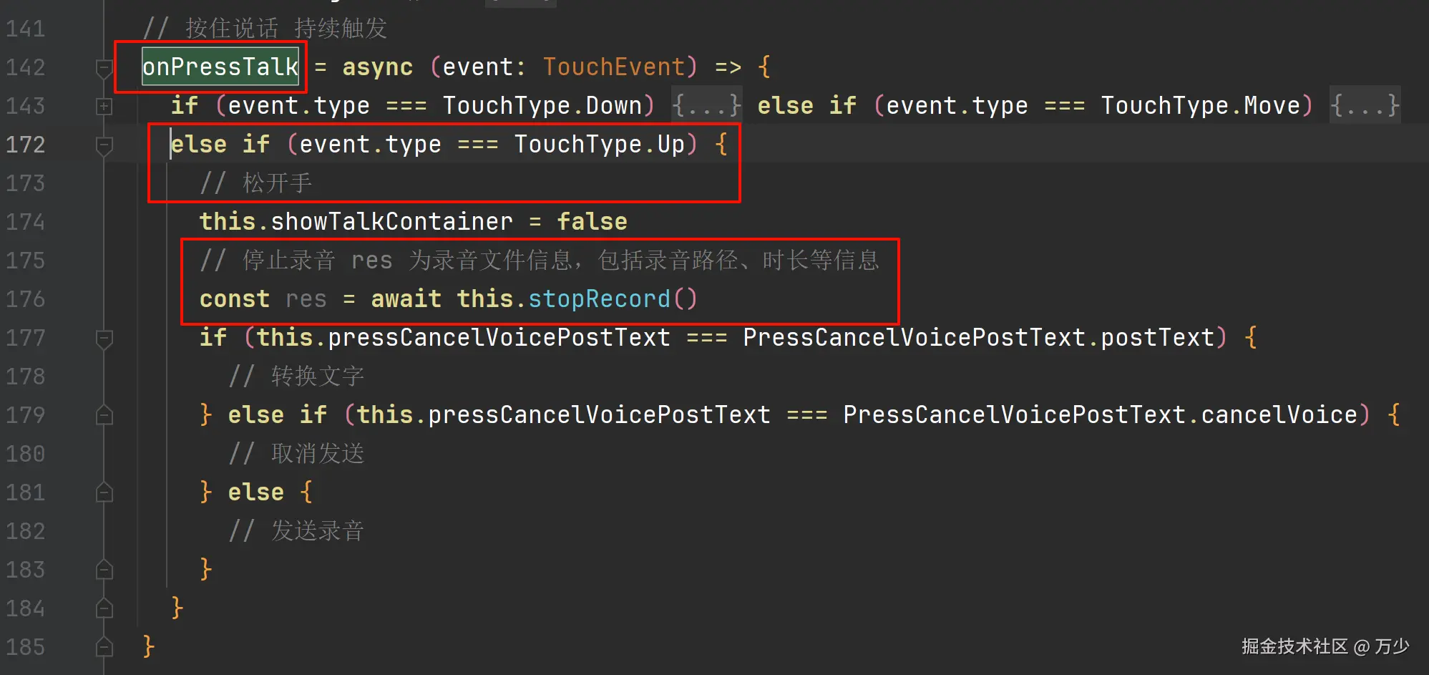This screenshot has width=1429, height=675.
Task: Click the res variable on line 176
Action: pos(306,299)
